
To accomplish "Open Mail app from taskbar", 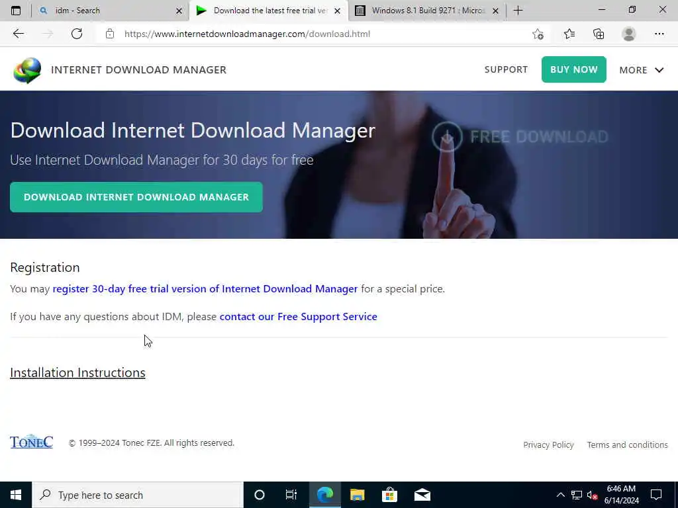I will point(422,495).
